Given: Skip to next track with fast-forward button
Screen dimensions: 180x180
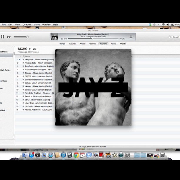Looking at the screenshot, I should click(9, 37).
